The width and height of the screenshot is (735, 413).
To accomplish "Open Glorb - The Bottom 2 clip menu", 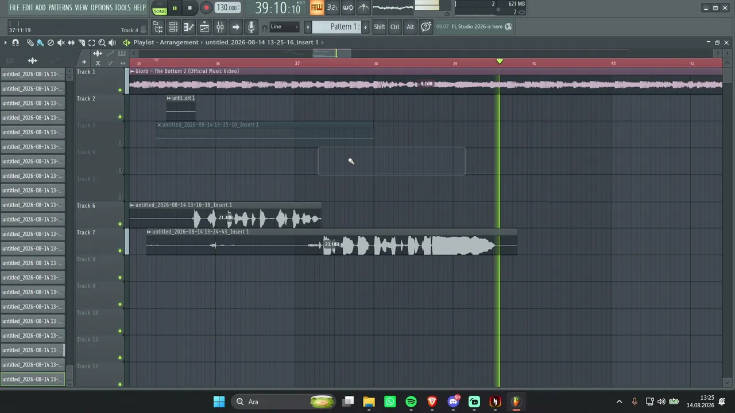I will (x=132, y=71).
